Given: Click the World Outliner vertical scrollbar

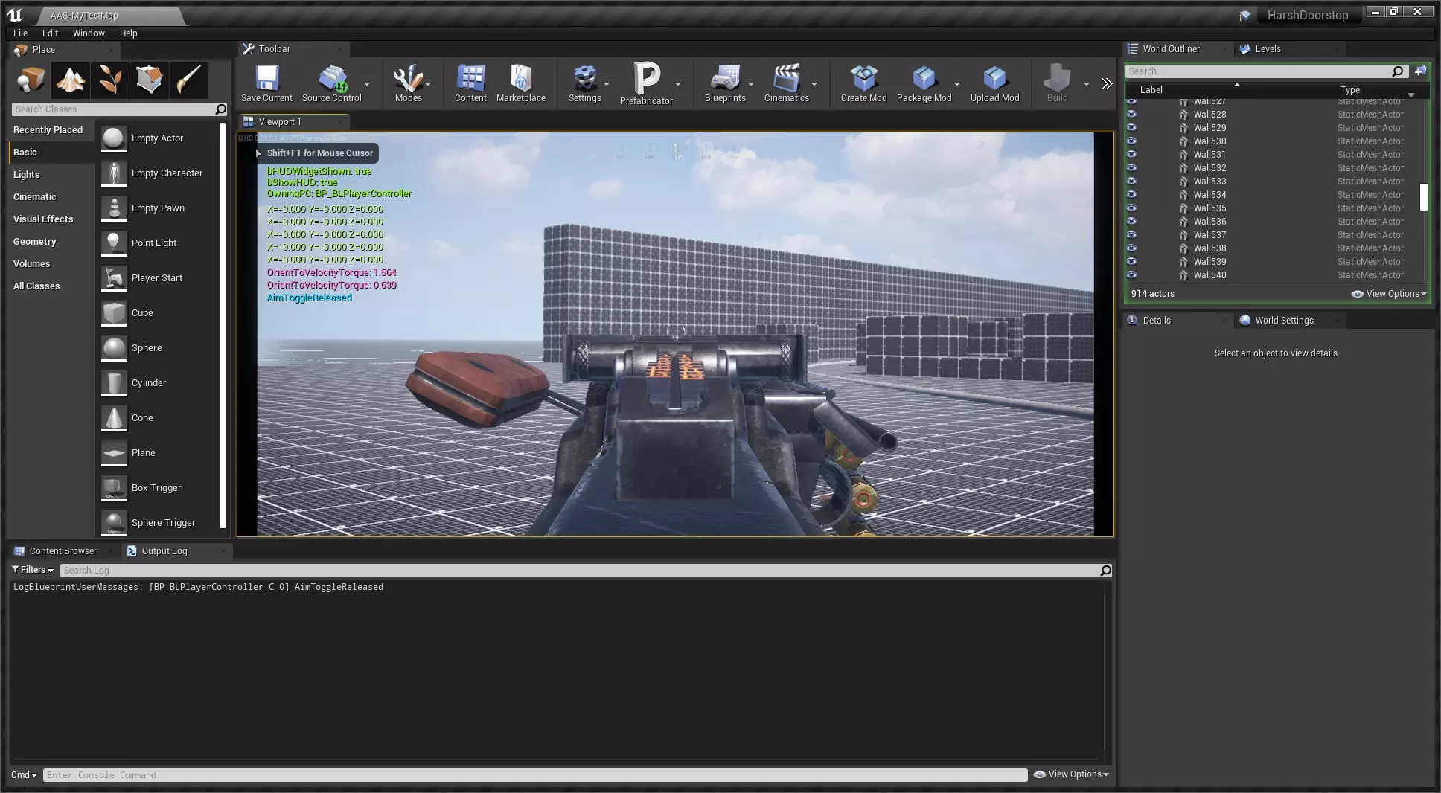Looking at the screenshot, I should [1423, 197].
